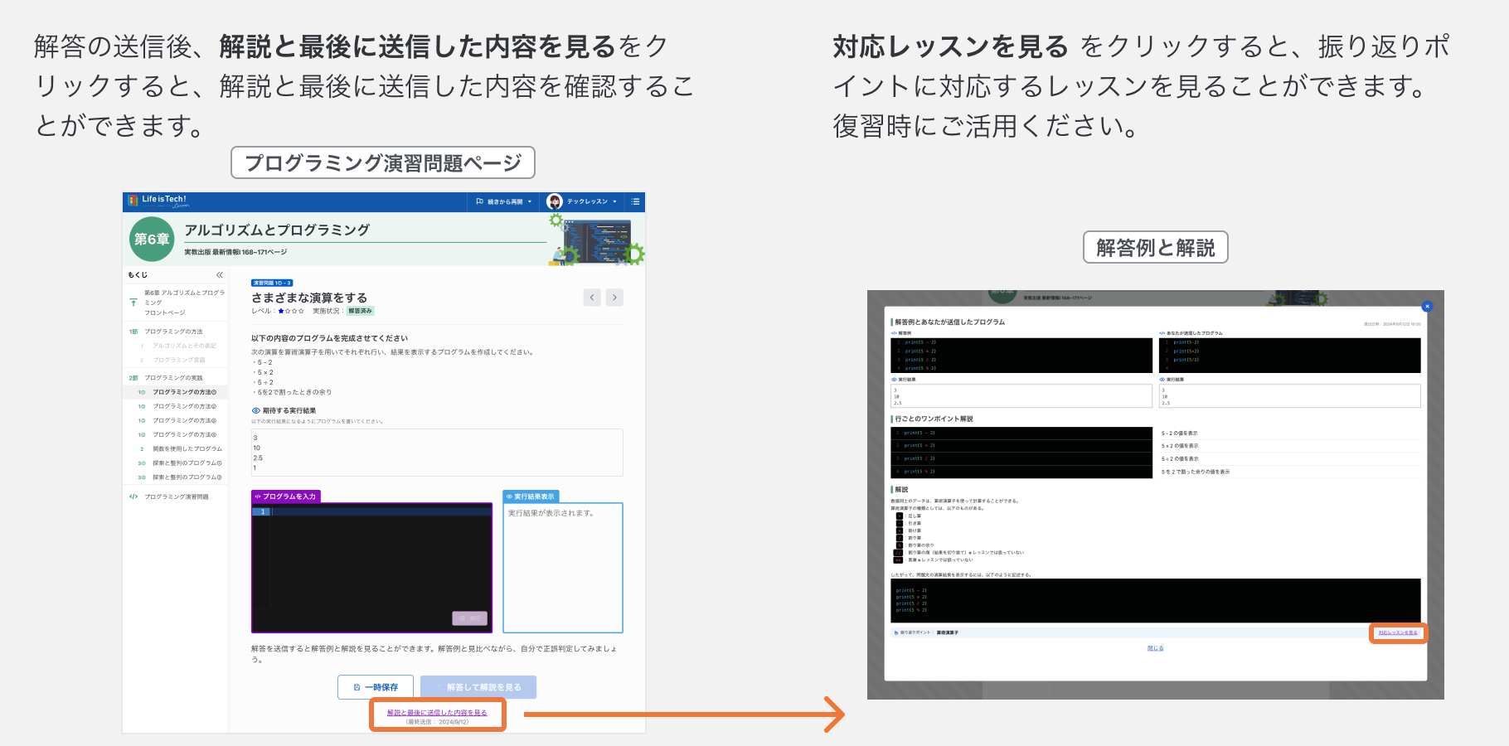1509x746 pixels.
Task: Click inside the code editor line 1
Action: 381,511
